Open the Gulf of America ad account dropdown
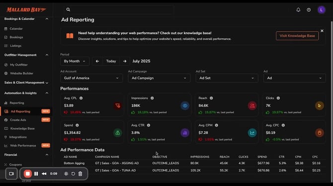The height and width of the screenshot is (186, 333). pyautogui.click(x=91, y=78)
